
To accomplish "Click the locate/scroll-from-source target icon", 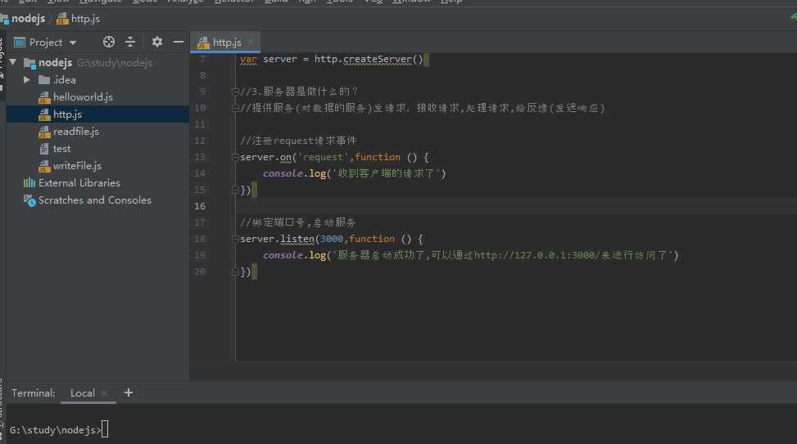I will pos(109,43).
